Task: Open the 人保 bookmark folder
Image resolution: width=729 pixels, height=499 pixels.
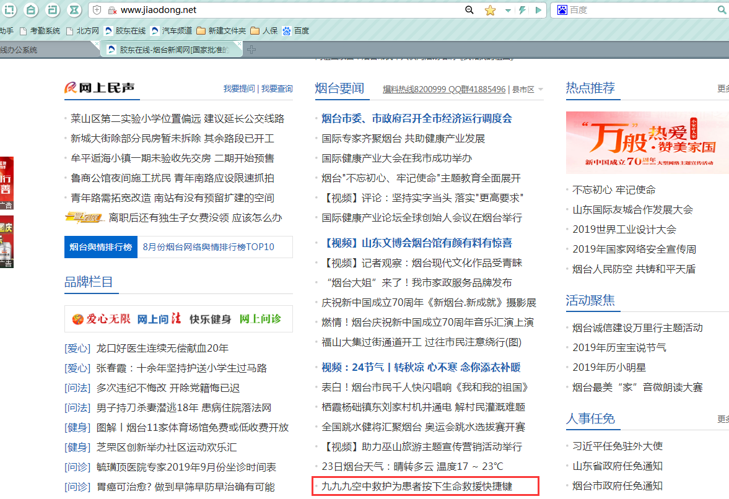Action: 264,31
